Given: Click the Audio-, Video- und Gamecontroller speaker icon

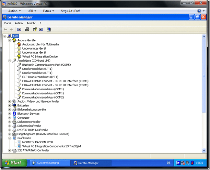Looking at the screenshot, I should (x=14, y=101).
